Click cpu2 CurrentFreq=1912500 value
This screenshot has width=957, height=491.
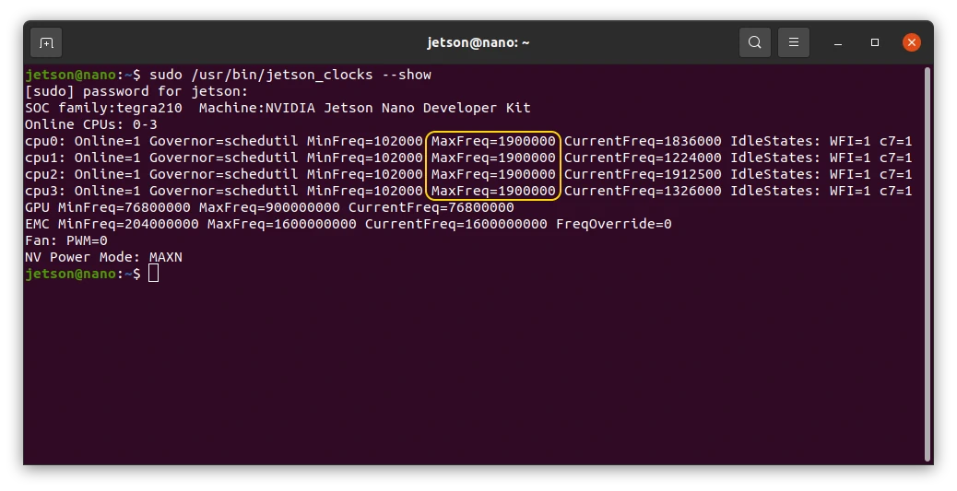[x=643, y=174]
